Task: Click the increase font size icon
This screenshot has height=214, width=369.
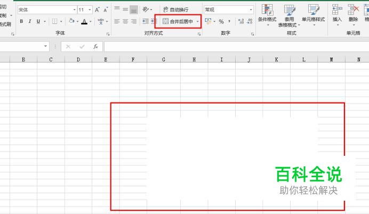Action: 97,10
